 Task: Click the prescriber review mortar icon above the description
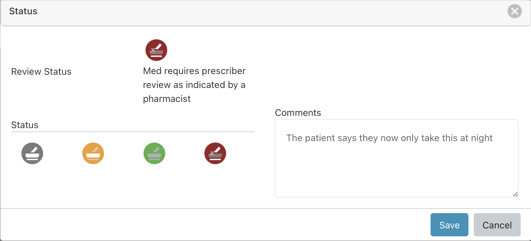click(156, 50)
